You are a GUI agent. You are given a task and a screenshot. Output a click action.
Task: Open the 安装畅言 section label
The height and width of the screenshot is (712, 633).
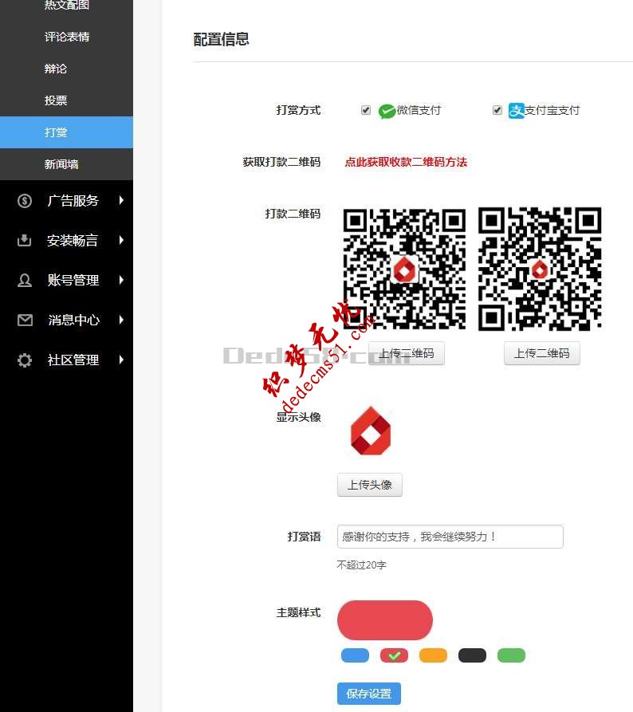(73, 240)
